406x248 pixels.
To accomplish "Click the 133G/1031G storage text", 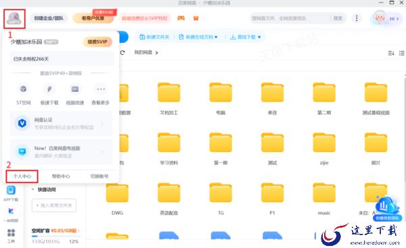I will pos(45,241).
